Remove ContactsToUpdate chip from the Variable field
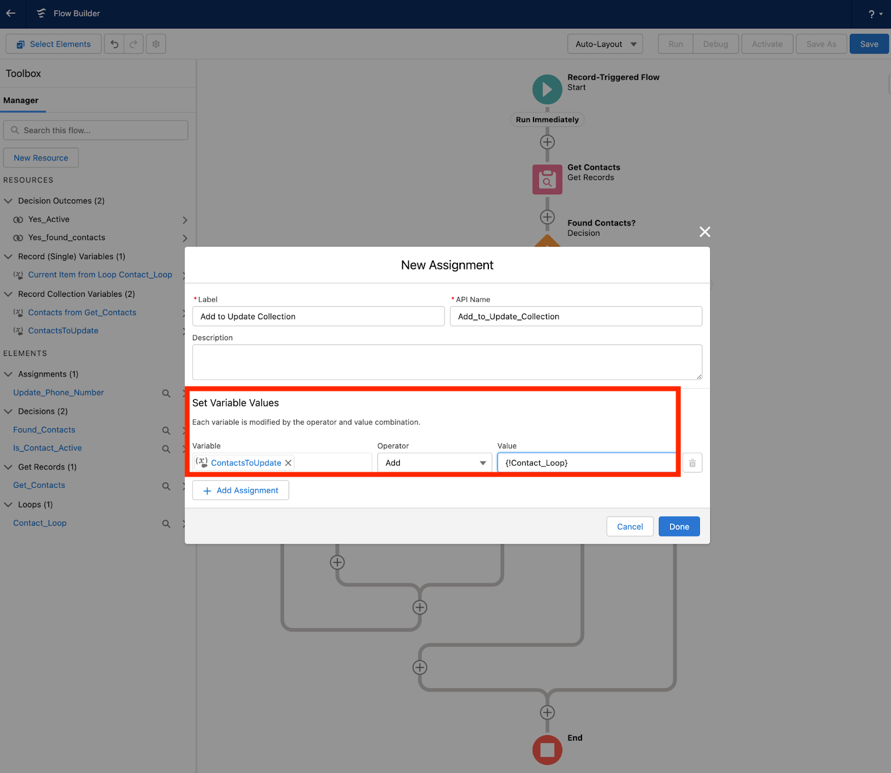The height and width of the screenshot is (773, 891). 288,462
